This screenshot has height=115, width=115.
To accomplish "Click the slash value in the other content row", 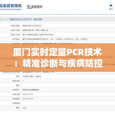I will coord(23,81).
